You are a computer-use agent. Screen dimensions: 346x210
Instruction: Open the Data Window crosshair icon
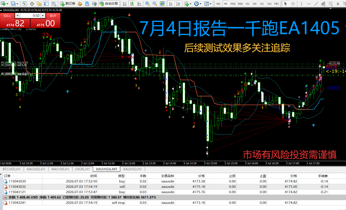pyautogui.click(x=32, y=3)
